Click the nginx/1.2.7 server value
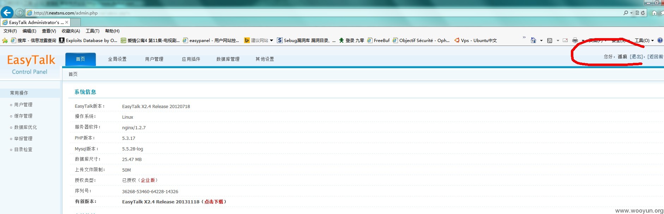 134,127
